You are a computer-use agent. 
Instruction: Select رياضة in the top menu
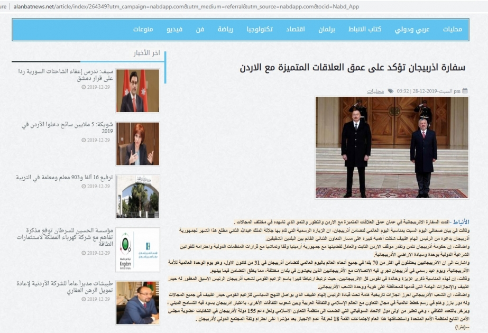pos(225,29)
